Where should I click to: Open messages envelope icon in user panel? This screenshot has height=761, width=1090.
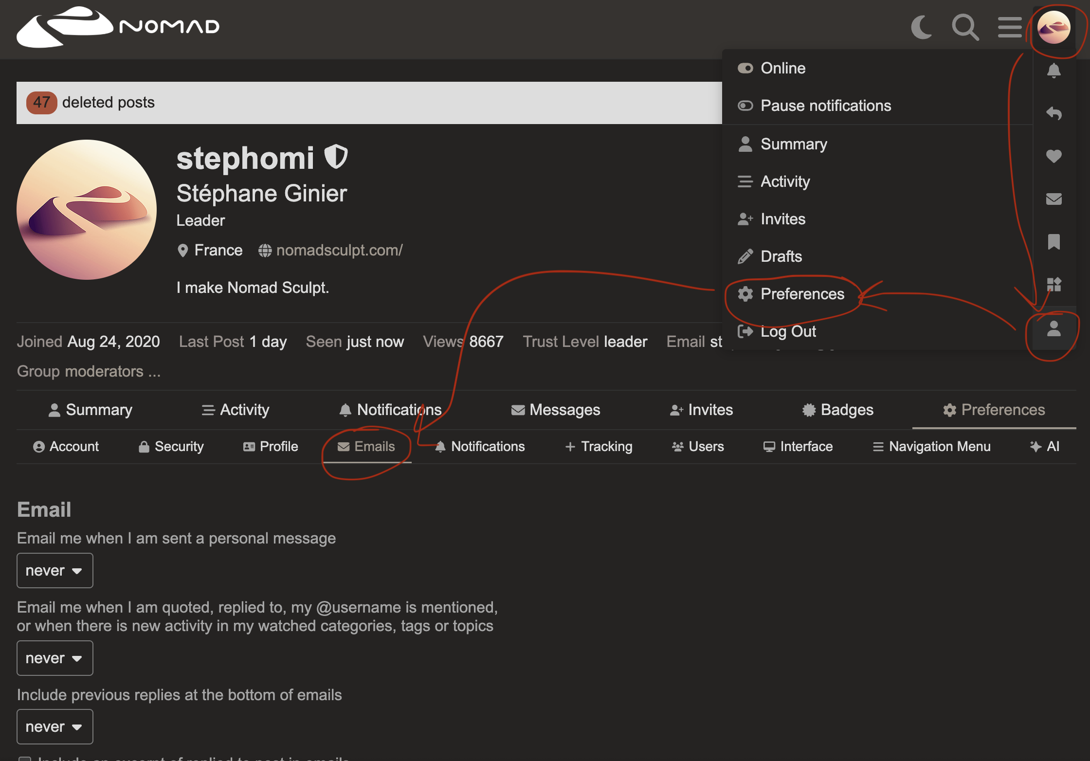click(1054, 199)
